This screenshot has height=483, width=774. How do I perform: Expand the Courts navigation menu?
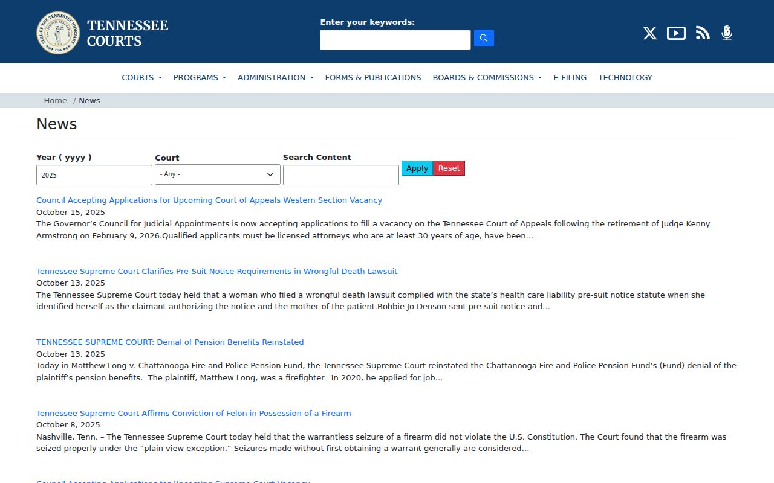pos(141,77)
